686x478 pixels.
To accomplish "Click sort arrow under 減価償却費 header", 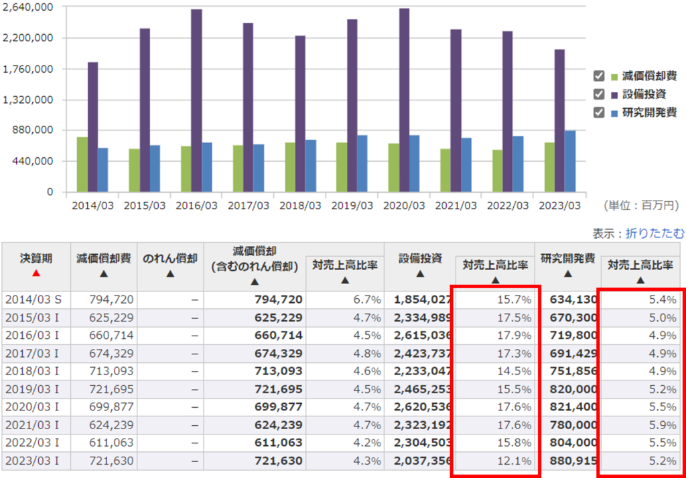I will [103, 273].
